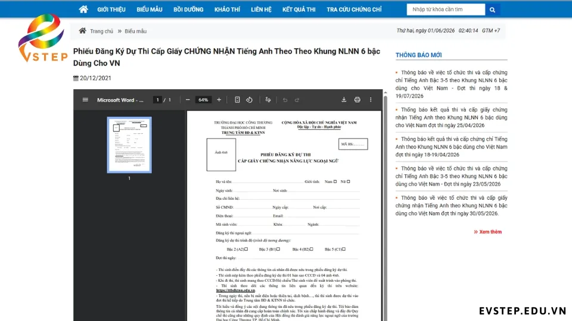
Task: Open the VSTEP logo
Action: coord(43,38)
